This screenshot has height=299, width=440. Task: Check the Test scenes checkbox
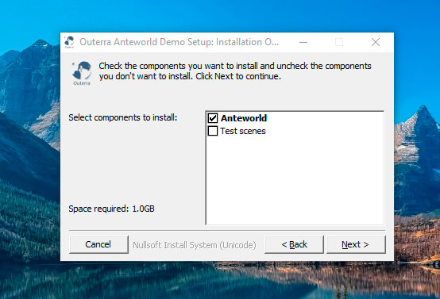coord(213,131)
